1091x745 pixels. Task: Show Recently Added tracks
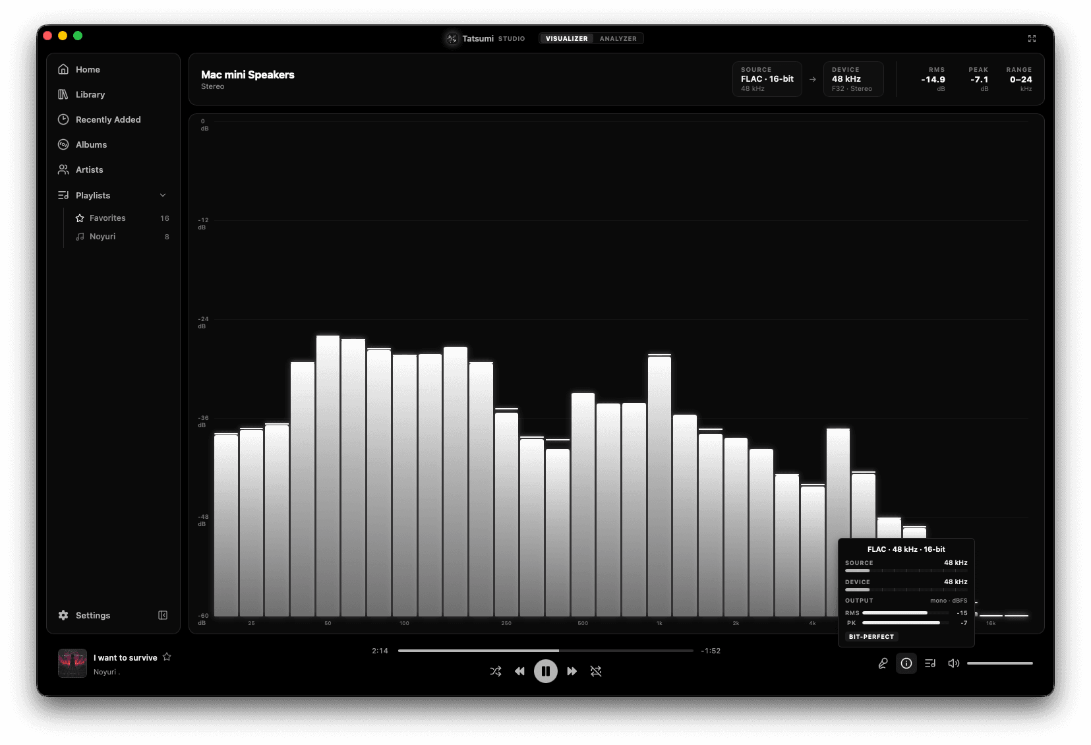(x=113, y=119)
